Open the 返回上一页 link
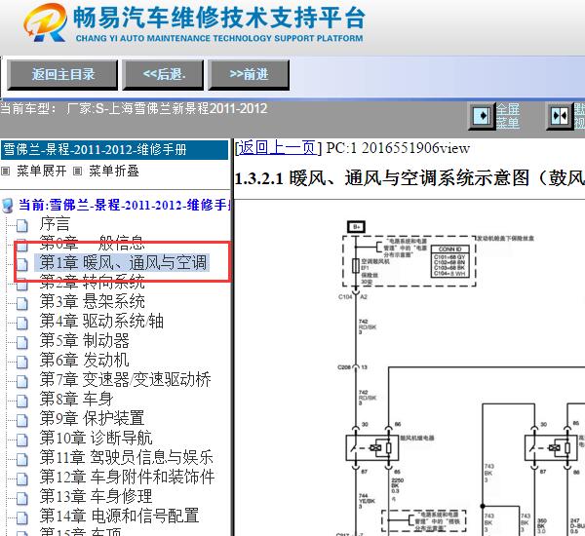The width and height of the screenshot is (585, 536). [277, 148]
